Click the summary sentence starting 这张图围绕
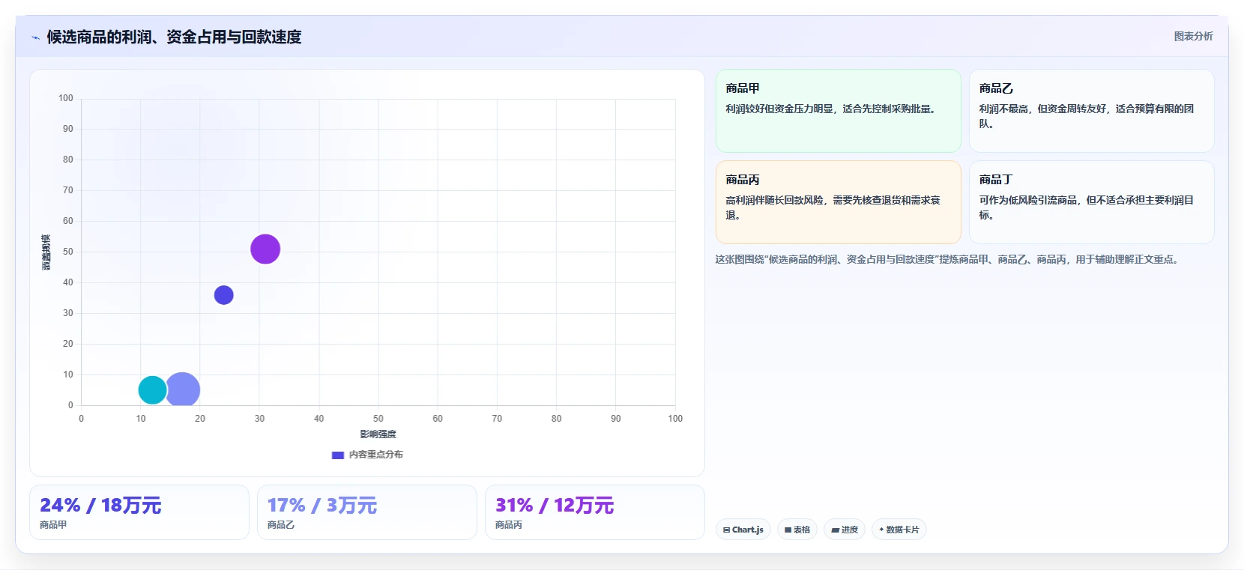Image resolution: width=1244 pixels, height=570 pixels. pyautogui.click(x=948, y=259)
